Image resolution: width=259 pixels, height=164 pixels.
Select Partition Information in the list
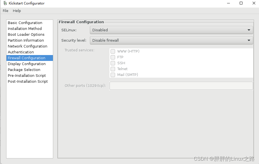pos(26,41)
